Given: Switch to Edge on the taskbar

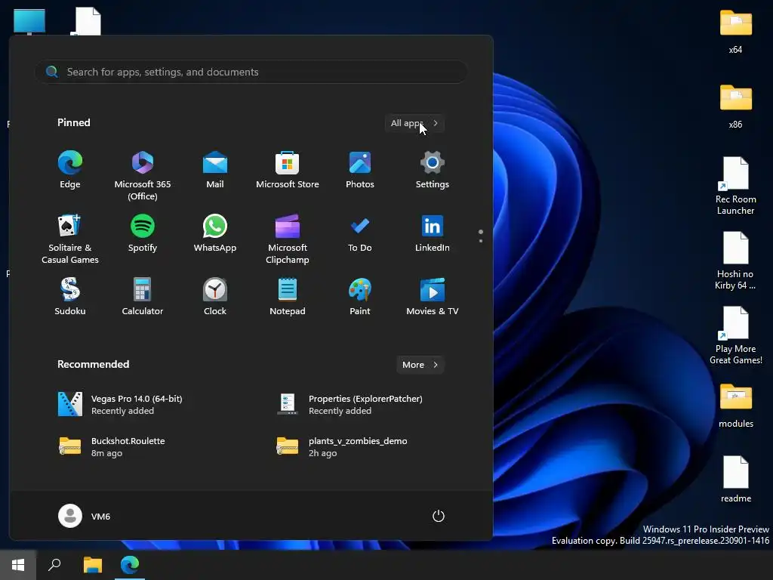Looking at the screenshot, I should pyautogui.click(x=130, y=565).
